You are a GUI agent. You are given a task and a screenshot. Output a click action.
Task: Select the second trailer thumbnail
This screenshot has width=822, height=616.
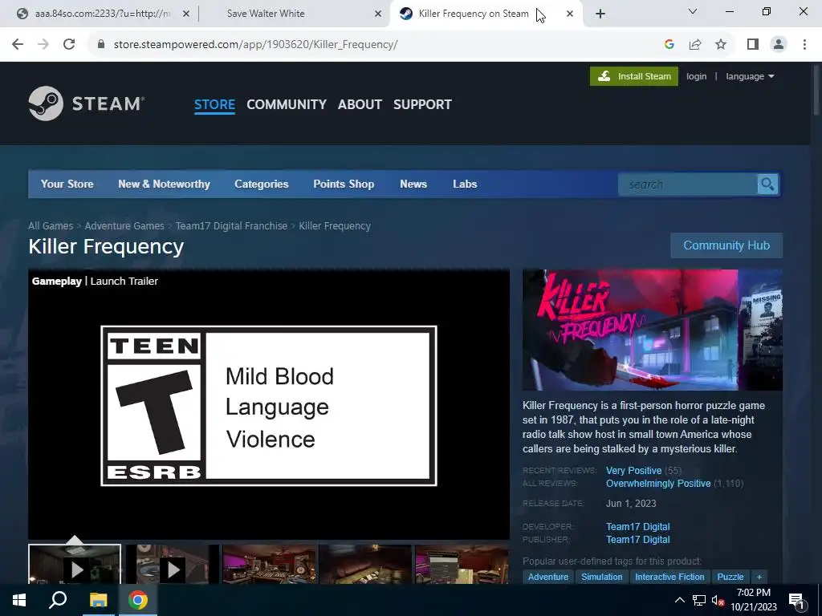pos(172,565)
